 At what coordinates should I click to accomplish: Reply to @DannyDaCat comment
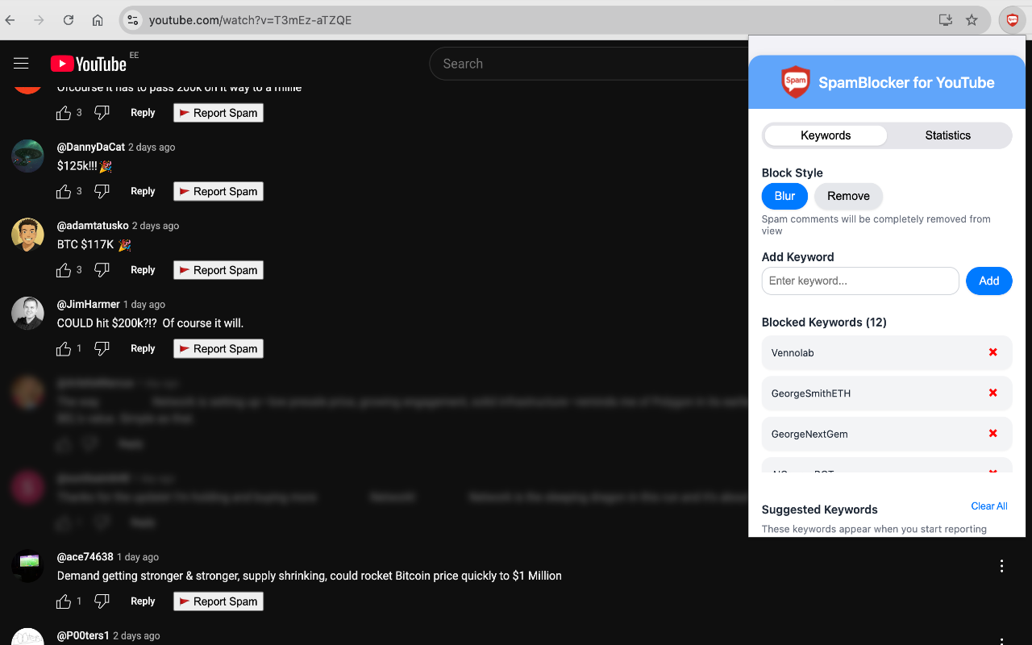click(x=143, y=192)
